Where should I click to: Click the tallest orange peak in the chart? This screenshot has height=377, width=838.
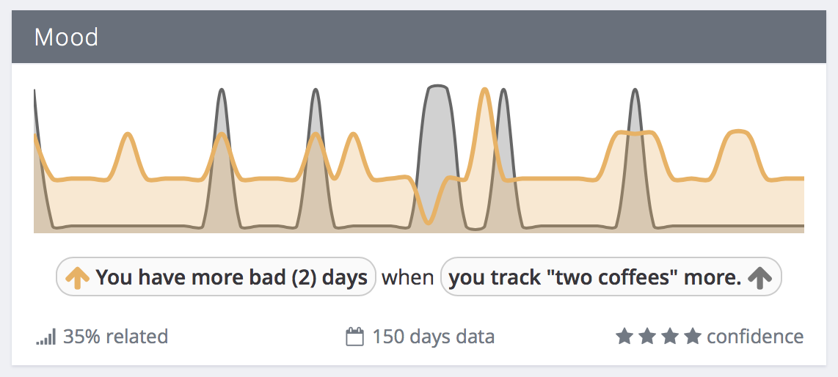(484, 92)
